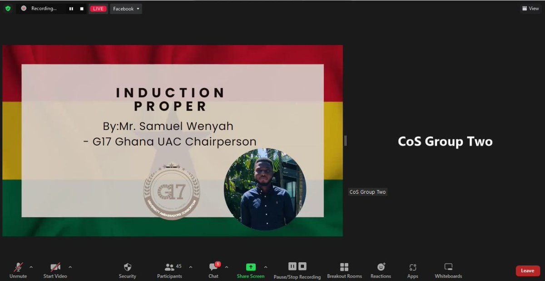This screenshot has width=545, height=281.
Task: Expand Share Screen options arrow
Action: (266, 267)
